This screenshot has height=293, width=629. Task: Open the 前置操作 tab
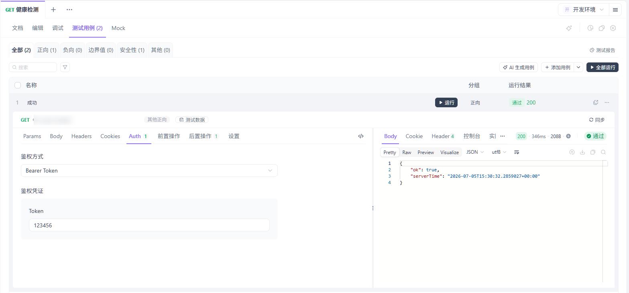(169, 136)
